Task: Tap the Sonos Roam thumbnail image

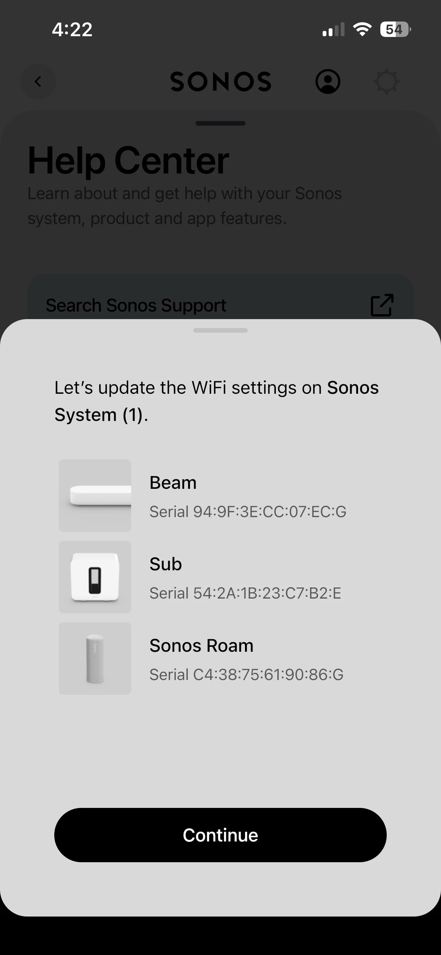Action: click(x=95, y=659)
